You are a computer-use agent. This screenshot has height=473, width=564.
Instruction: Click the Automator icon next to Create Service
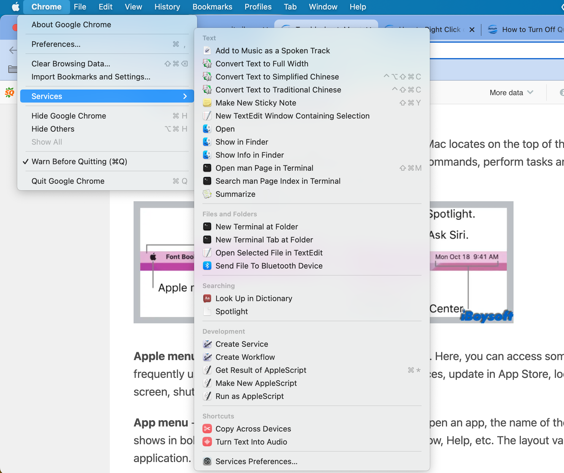pyautogui.click(x=207, y=344)
